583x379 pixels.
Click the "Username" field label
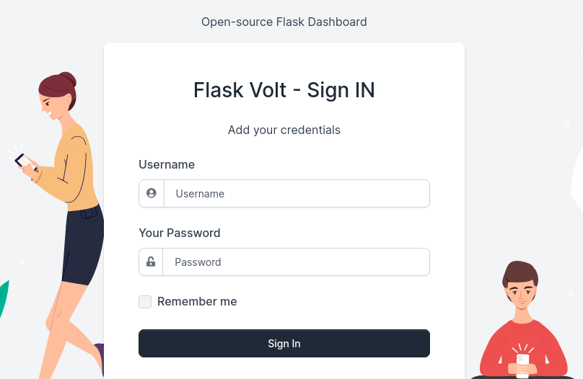click(x=167, y=164)
